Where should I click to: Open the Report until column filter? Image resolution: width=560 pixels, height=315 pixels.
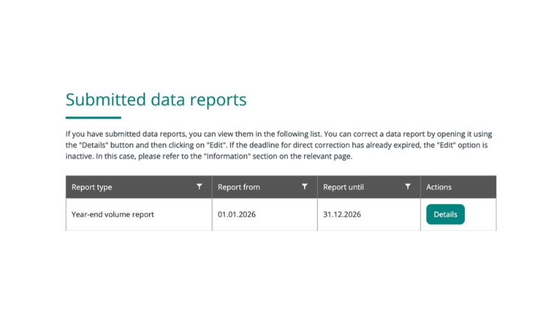tap(408, 187)
